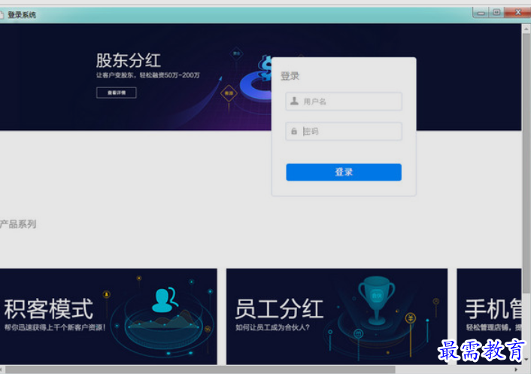Click the trophy graphic in 员工分红 card
Screen dimensions: 531x374
tap(377, 300)
